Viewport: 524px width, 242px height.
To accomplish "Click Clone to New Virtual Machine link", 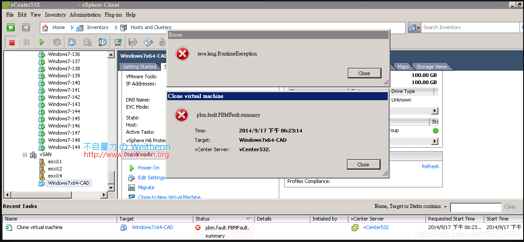I will [x=169, y=197].
